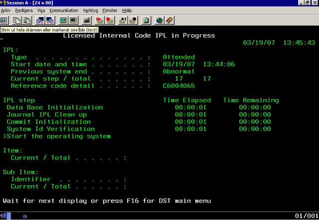The height and width of the screenshot is (220, 319).
Task: Open the Kommunikation menu
Action: click(x=64, y=10)
